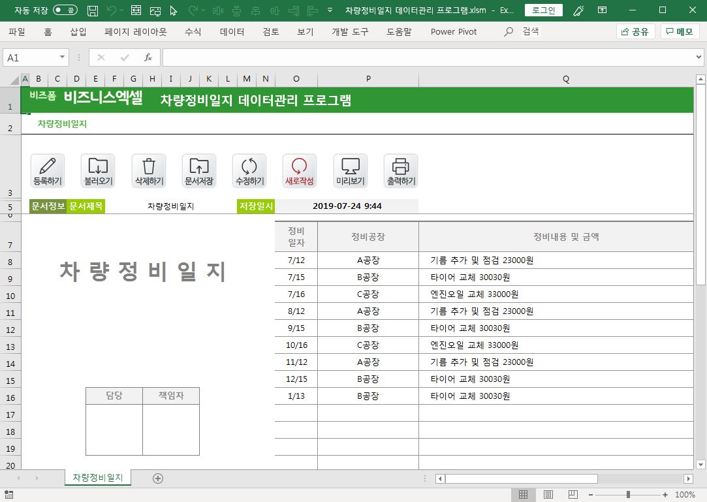Open Customize Quick Access Toolbar dropdown

(330, 10)
